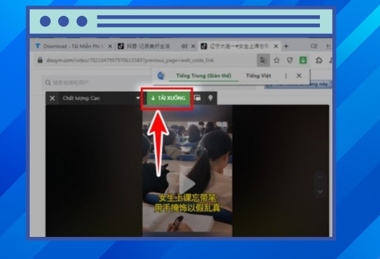Bookmark this page with the star icon
Image resolution: width=380 pixels, height=259 pixels.
point(276,60)
